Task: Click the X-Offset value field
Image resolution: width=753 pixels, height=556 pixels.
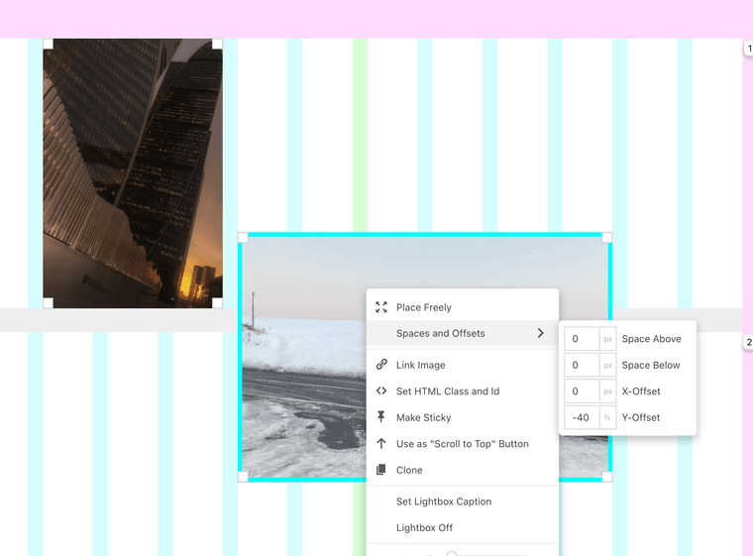Action: [582, 391]
